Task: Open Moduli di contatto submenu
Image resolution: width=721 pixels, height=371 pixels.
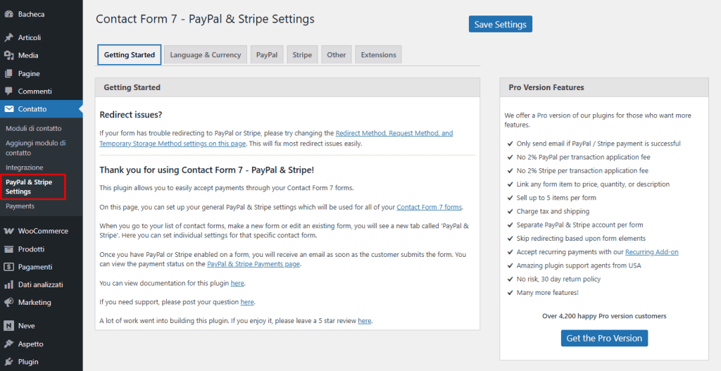Action: pyautogui.click(x=34, y=128)
